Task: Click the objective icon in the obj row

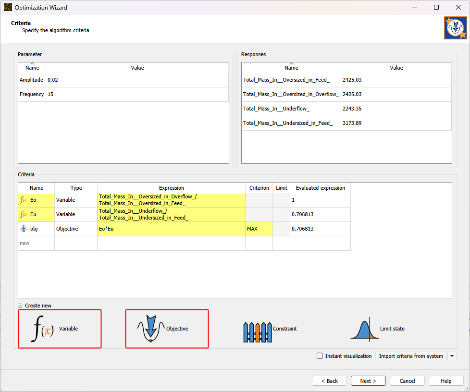Action: click(24, 229)
